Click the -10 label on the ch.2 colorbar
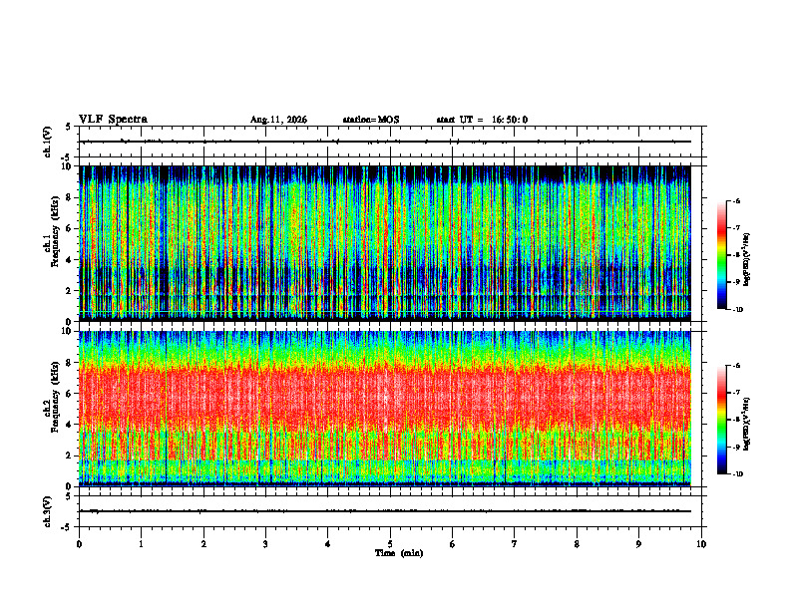 click(737, 474)
